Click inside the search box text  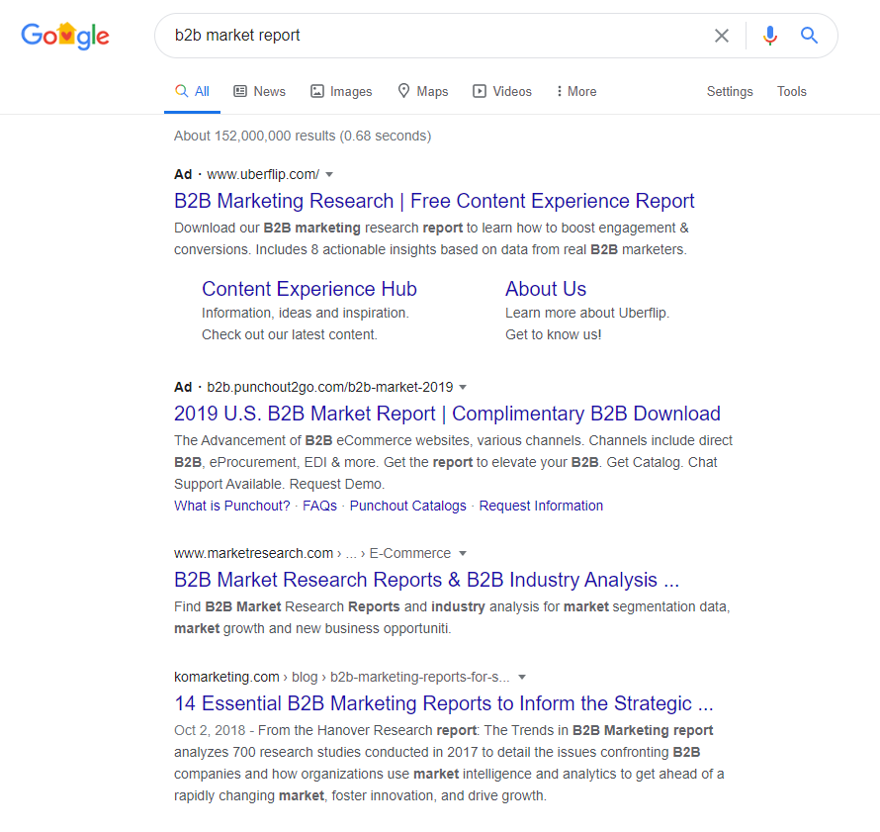click(x=237, y=36)
